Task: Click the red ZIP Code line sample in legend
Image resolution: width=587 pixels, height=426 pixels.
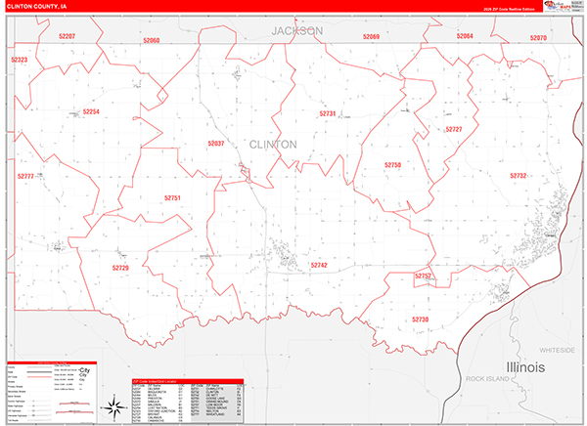Action: pos(39,377)
